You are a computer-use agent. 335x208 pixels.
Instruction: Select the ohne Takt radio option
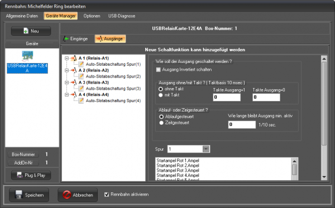click(161, 89)
